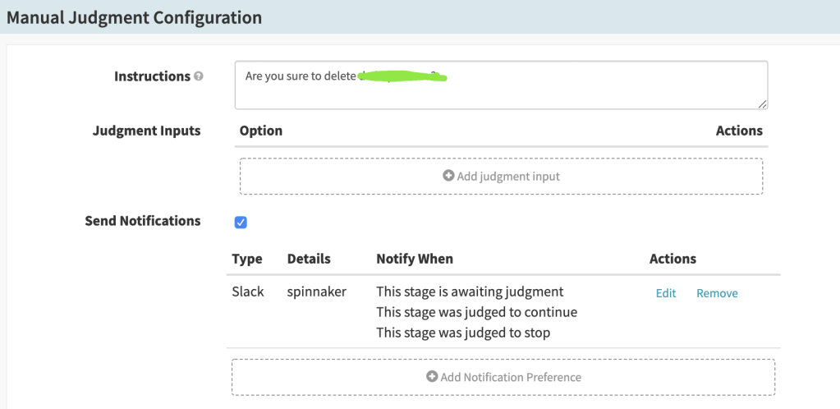Click the Add Notification Preference dashed button
840x409 pixels.
pos(503,377)
